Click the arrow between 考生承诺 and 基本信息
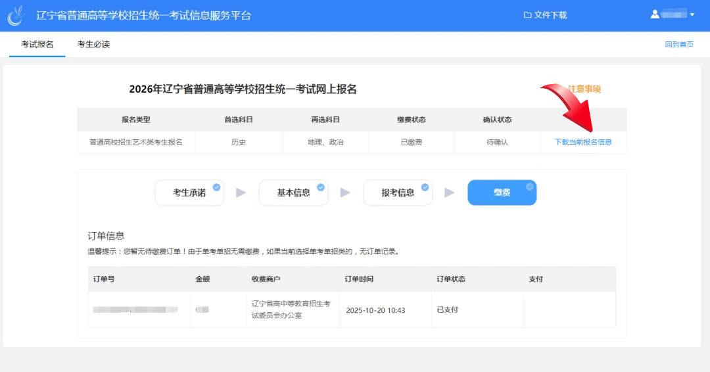This screenshot has height=372, width=710. pyautogui.click(x=241, y=193)
